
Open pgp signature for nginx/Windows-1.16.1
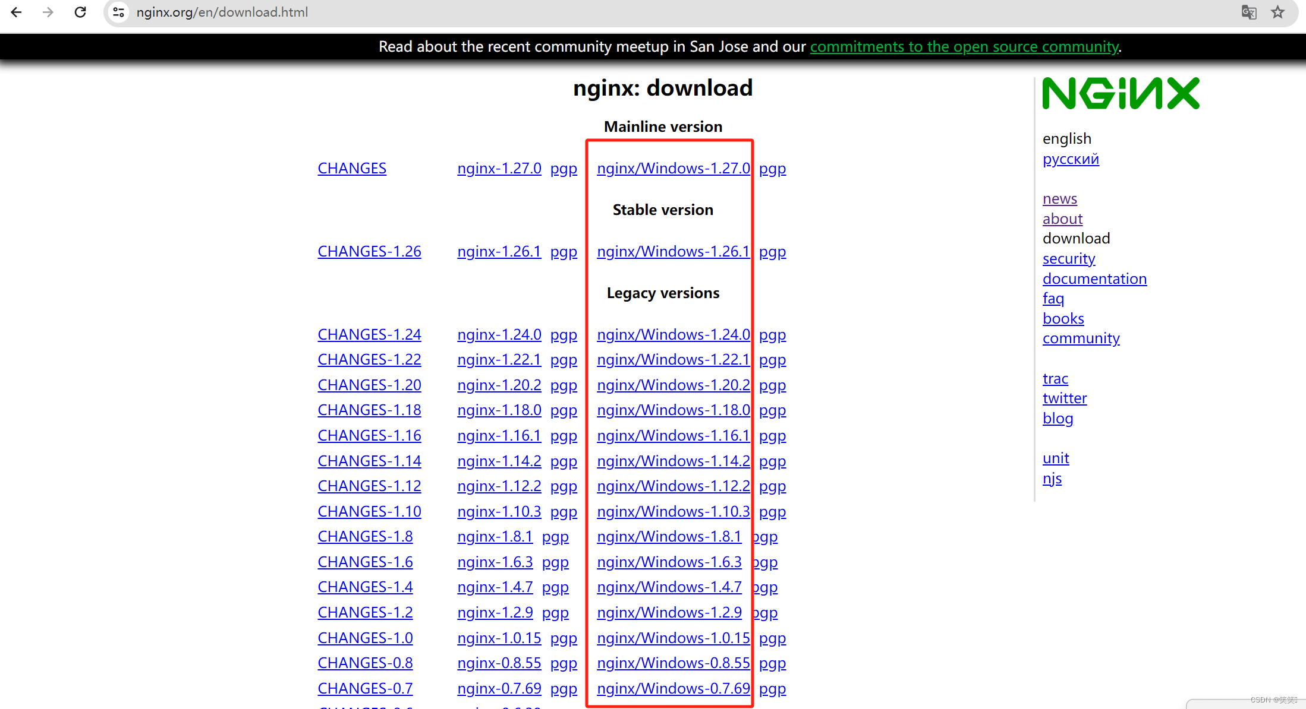click(x=772, y=436)
